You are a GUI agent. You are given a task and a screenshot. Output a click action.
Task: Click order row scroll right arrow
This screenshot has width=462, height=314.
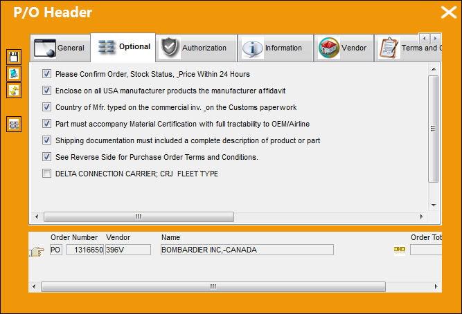coord(436,286)
